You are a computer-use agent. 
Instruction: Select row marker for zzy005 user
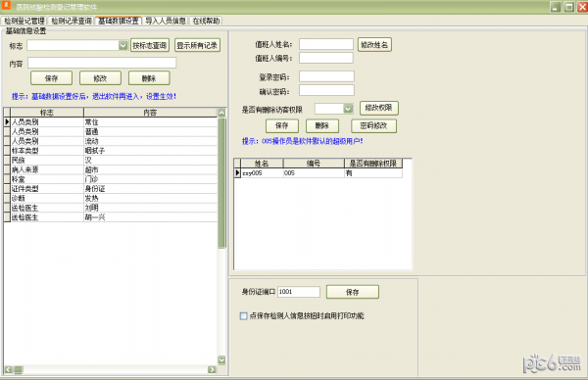(237, 172)
